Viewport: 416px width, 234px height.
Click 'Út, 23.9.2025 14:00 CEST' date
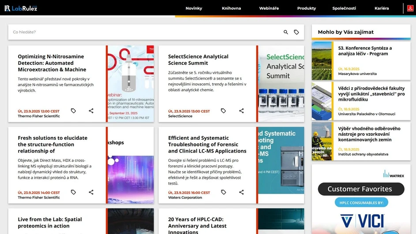click(x=39, y=193)
